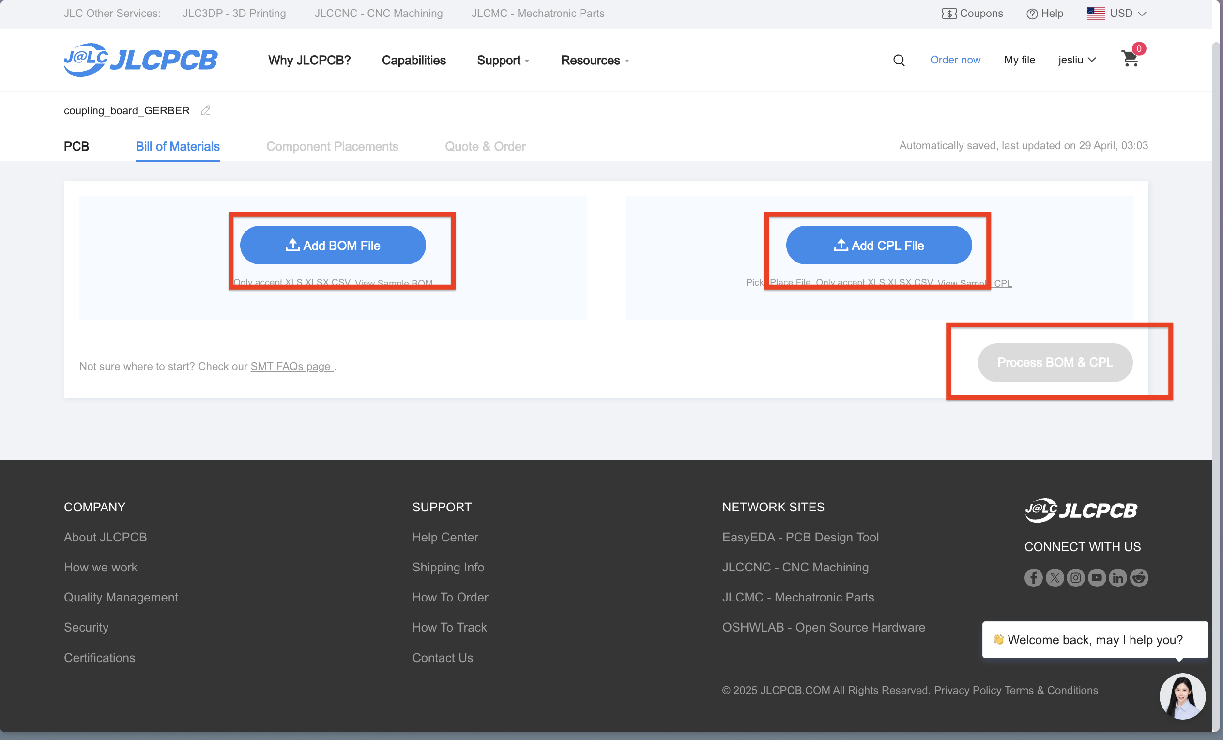Click View Sample CPL link
1223x740 pixels.
click(x=974, y=283)
